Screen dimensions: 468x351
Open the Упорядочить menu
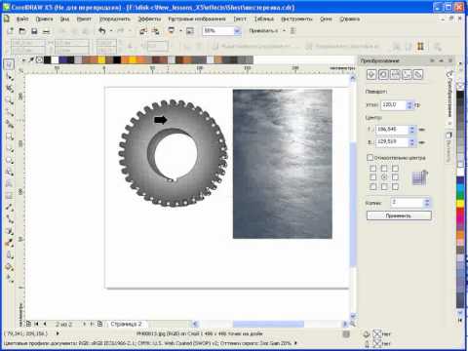click(x=115, y=19)
